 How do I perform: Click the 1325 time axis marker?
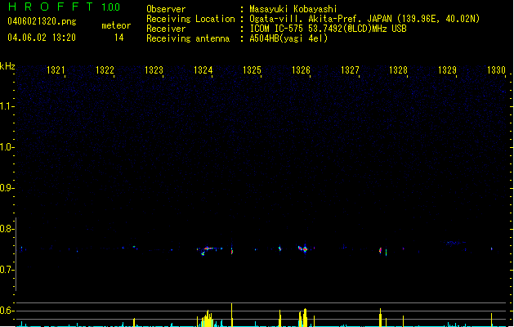tap(252, 70)
